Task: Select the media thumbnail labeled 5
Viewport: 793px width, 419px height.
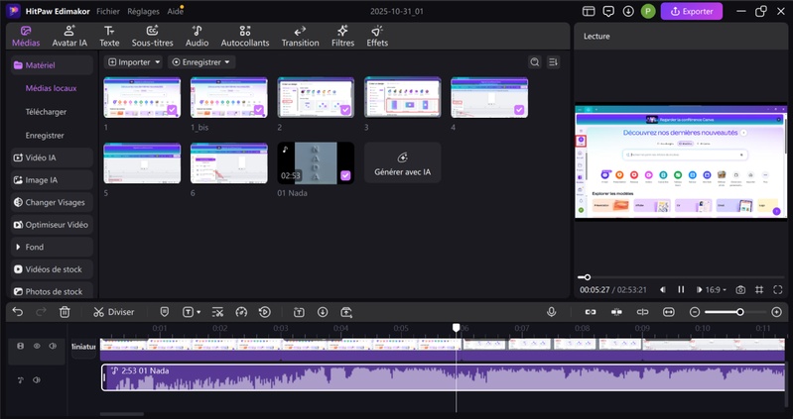Action: [142, 163]
